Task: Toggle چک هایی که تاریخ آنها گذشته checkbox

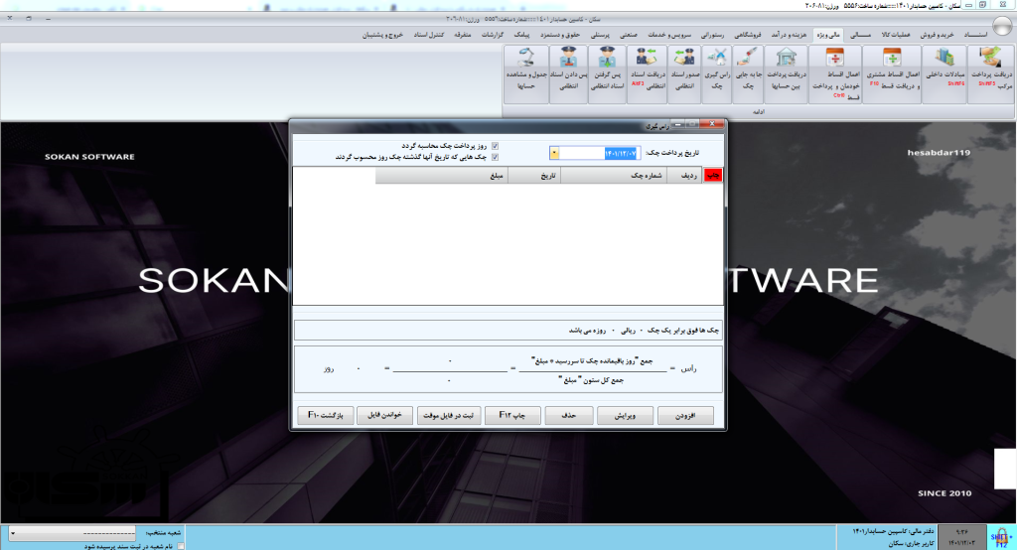Action: 495,157
